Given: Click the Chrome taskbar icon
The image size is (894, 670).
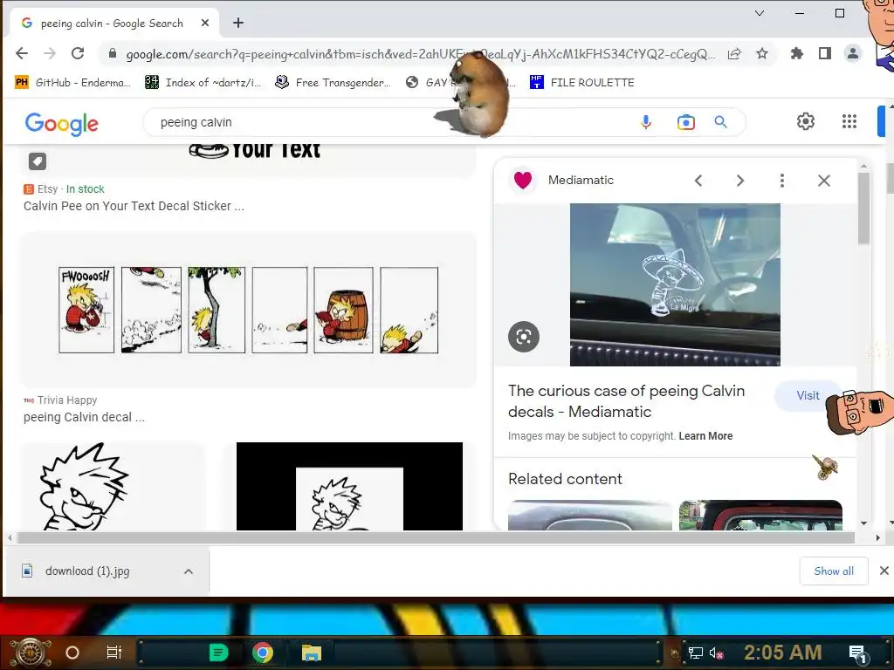Looking at the screenshot, I should point(262,653).
